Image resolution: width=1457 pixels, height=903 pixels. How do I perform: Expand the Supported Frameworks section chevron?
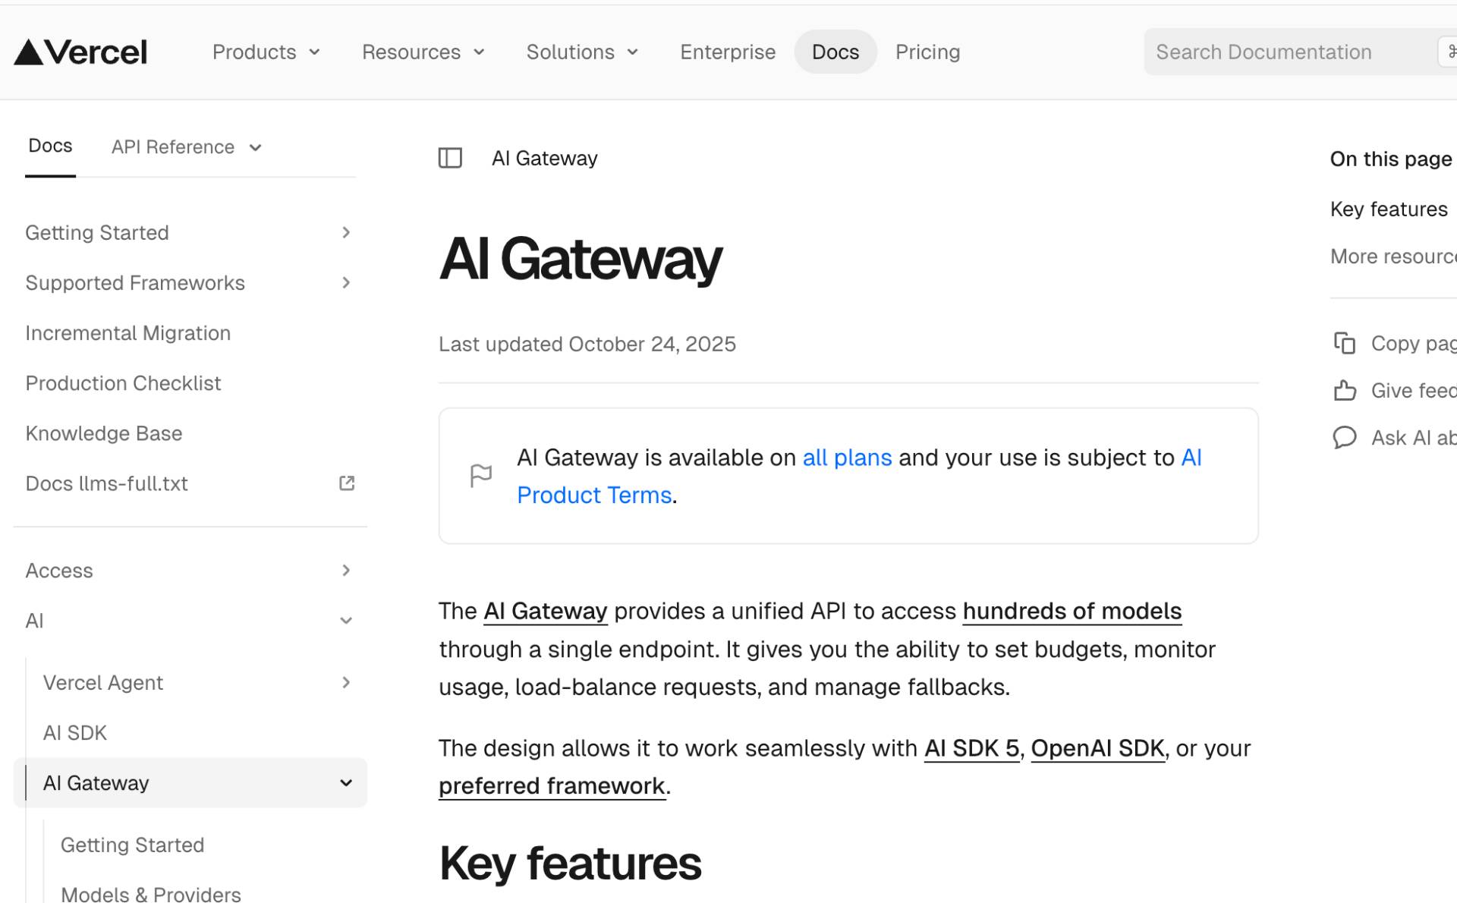tap(346, 282)
